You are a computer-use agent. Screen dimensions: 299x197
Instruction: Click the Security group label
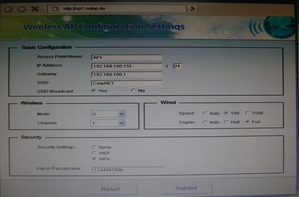point(31,137)
